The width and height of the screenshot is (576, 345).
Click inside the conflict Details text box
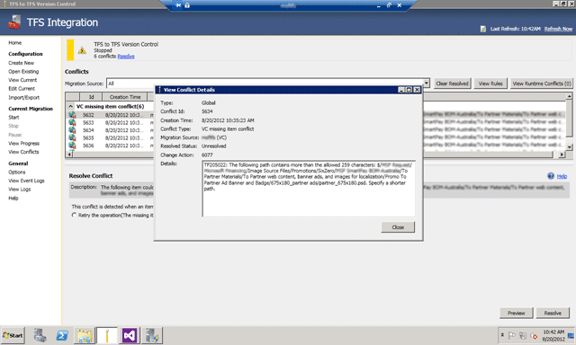309,189
